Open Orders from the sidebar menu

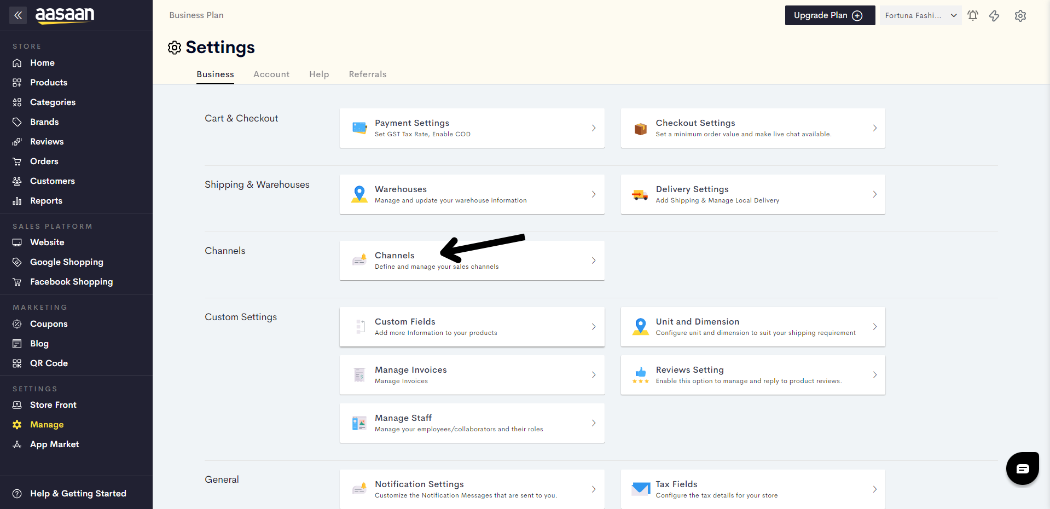44,161
